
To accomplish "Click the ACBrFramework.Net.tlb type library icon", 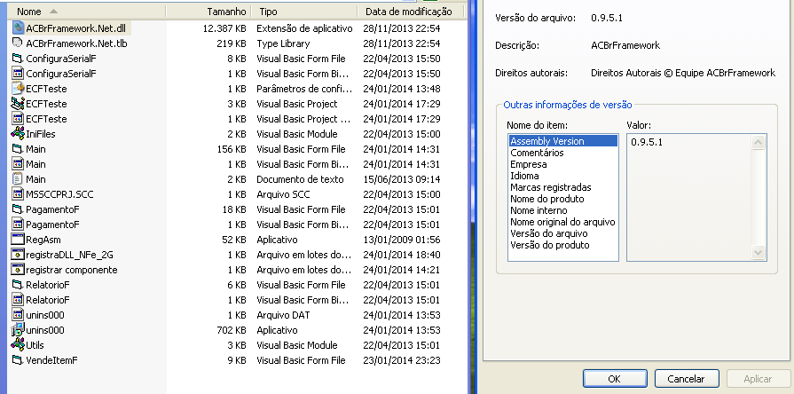I will click(x=18, y=43).
